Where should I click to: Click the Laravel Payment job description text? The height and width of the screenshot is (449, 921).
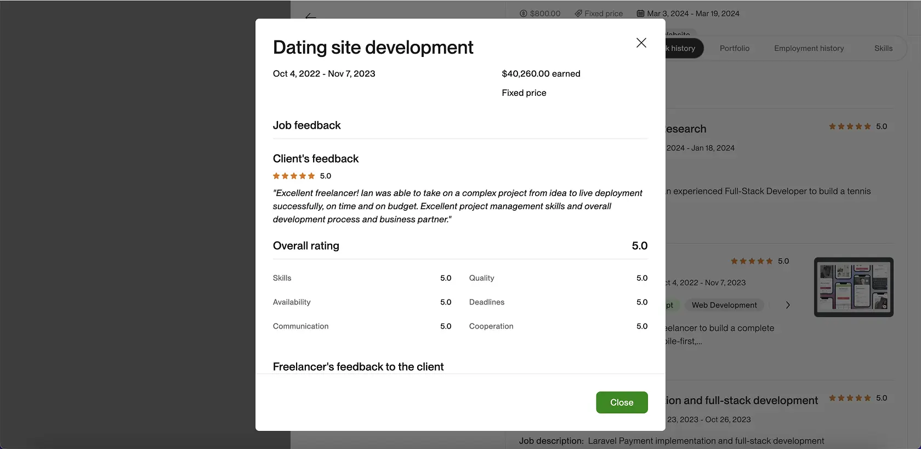point(706,441)
